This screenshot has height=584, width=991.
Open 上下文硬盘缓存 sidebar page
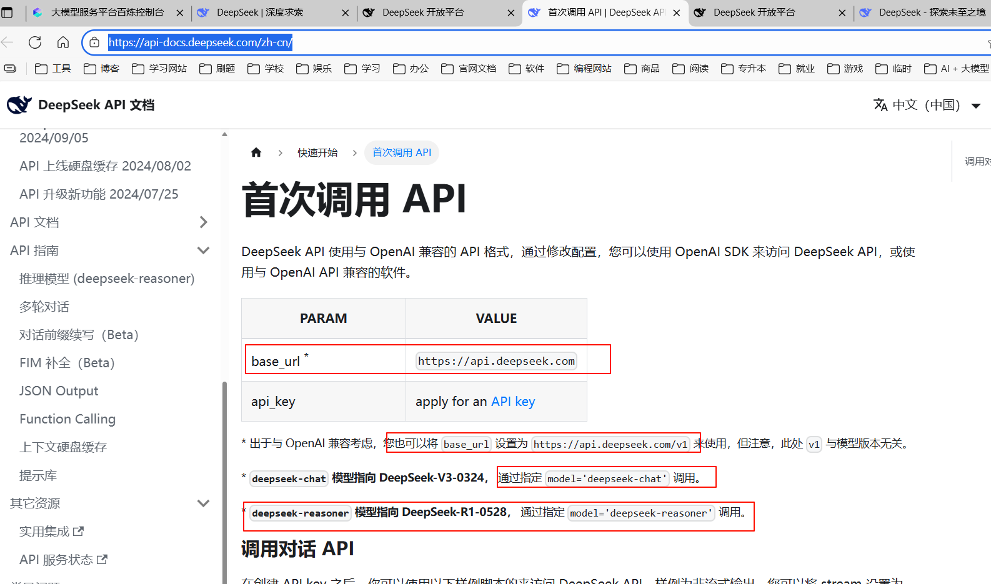pos(63,447)
